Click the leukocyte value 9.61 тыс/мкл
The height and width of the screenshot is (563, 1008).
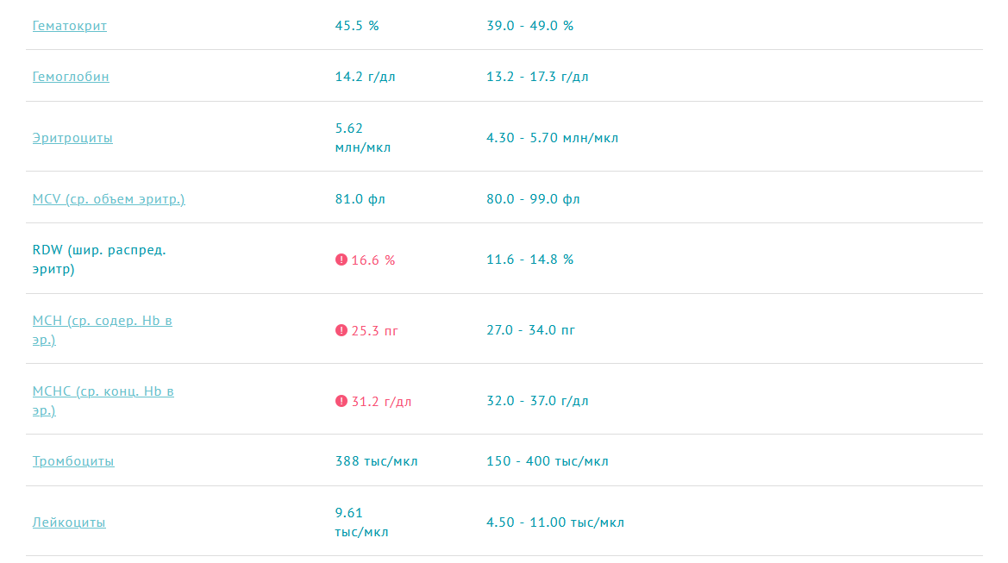(361, 522)
